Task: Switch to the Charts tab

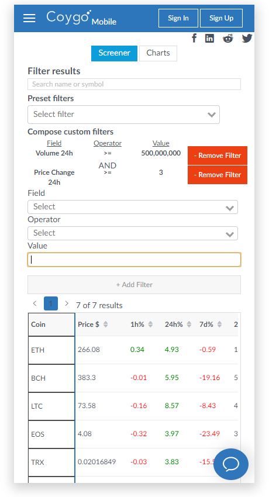Action: pyautogui.click(x=158, y=53)
